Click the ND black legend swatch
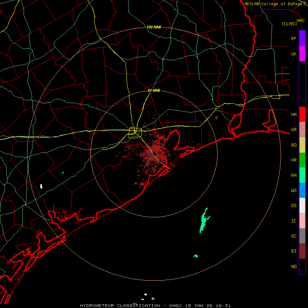 pyautogui.click(x=302, y=266)
